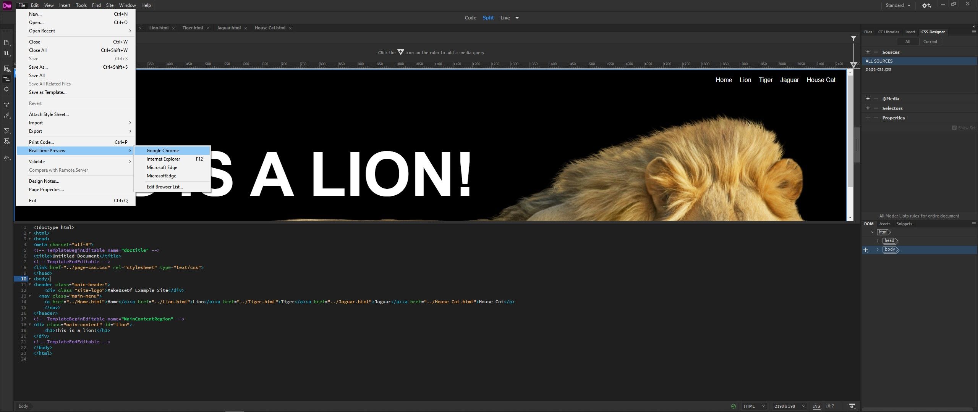Click the plus icon next to Sources
This screenshot has height=412, width=978.
click(x=868, y=52)
